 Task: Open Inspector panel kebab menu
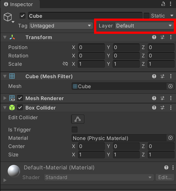coord(170,4)
